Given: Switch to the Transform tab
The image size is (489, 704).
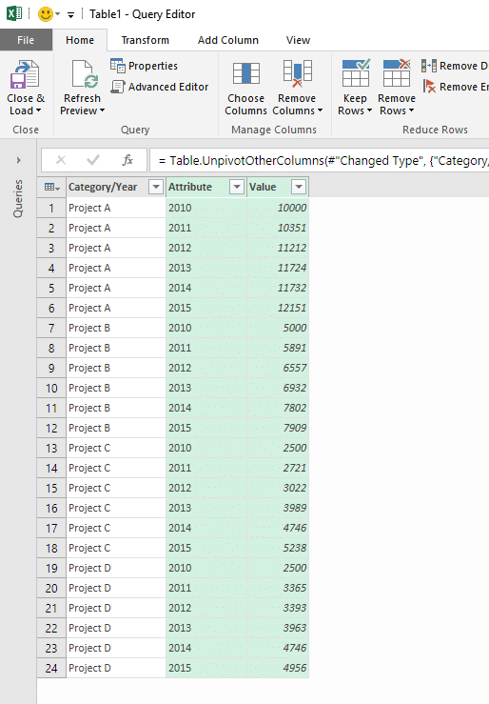Looking at the screenshot, I should coord(146,40).
